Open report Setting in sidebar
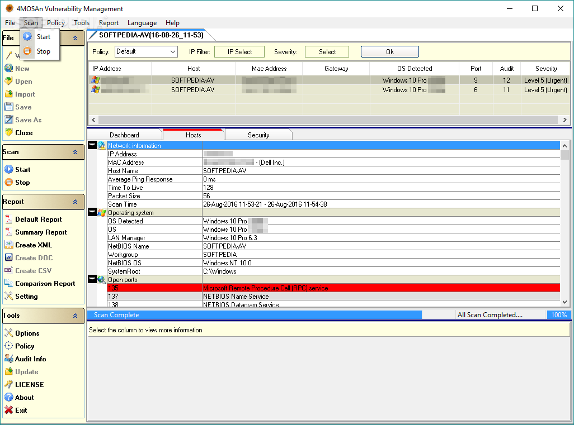 (21, 297)
